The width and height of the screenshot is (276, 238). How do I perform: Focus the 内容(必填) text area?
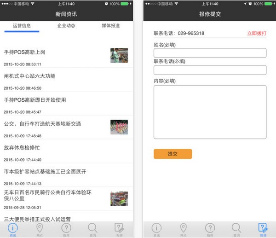tap(210, 112)
